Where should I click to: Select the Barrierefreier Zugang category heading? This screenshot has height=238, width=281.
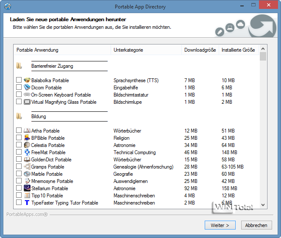(x=52, y=66)
